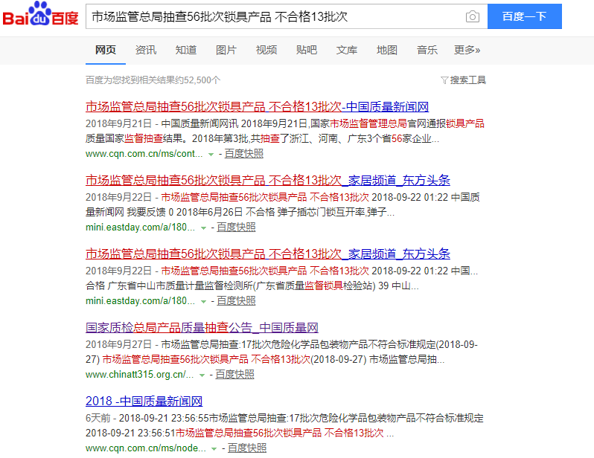Click the Baidu logo
This screenshot has width=594, height=458.
pos(41,16)
